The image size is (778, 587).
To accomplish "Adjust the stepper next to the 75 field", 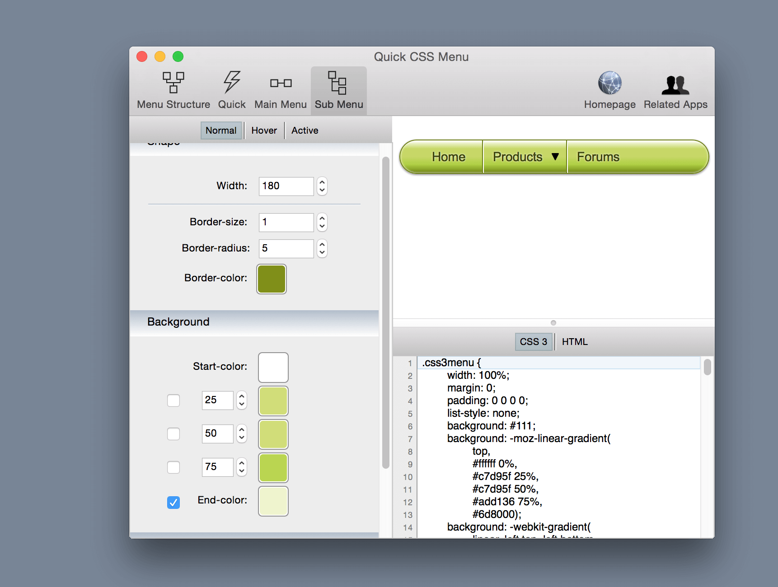I will point(242,467).
